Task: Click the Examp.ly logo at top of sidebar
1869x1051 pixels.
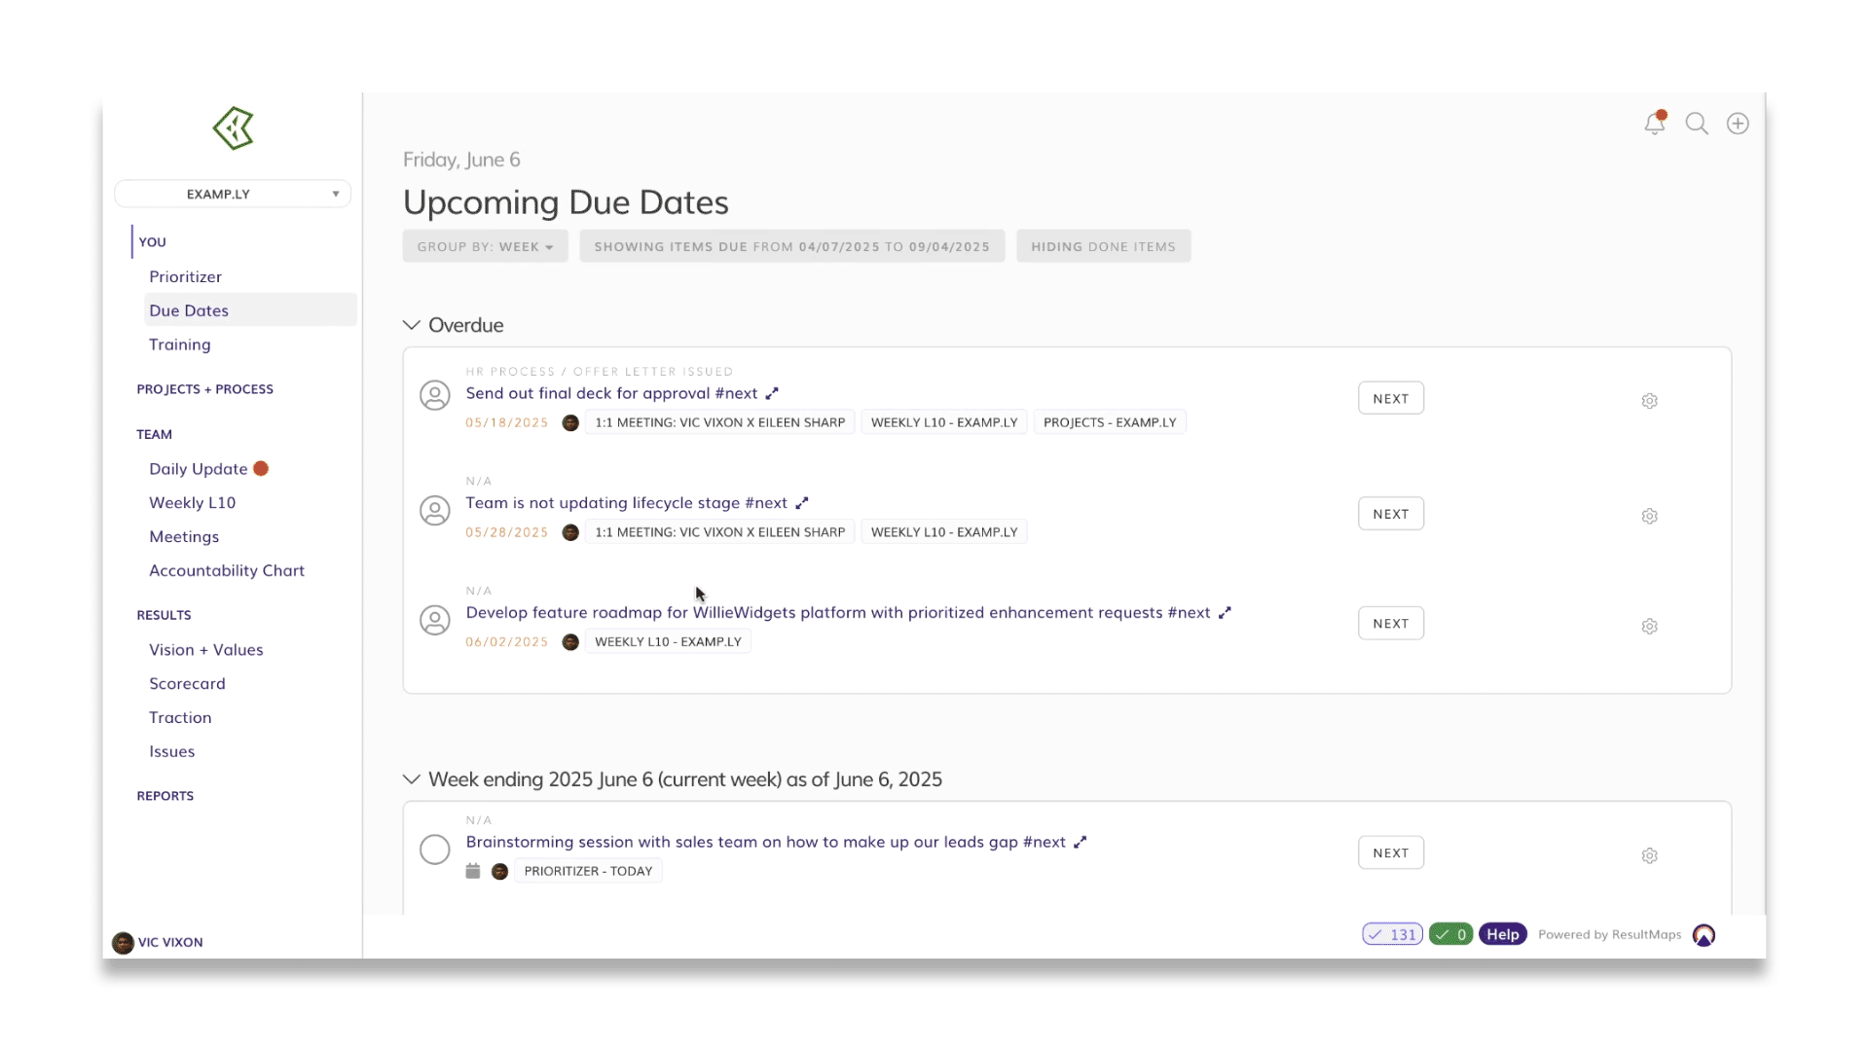Action: tap(232, 127)
